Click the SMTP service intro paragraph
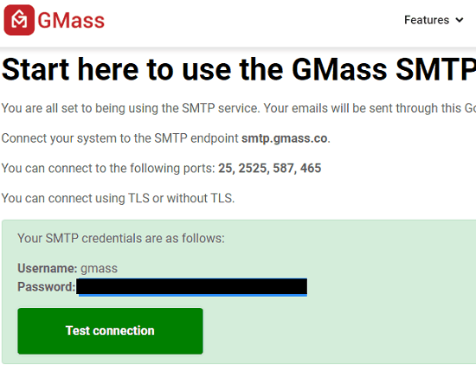 (x=239, y=108)
